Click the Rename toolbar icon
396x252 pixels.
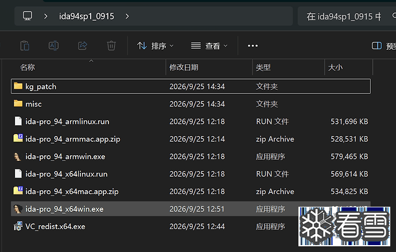tap(53, 46)
